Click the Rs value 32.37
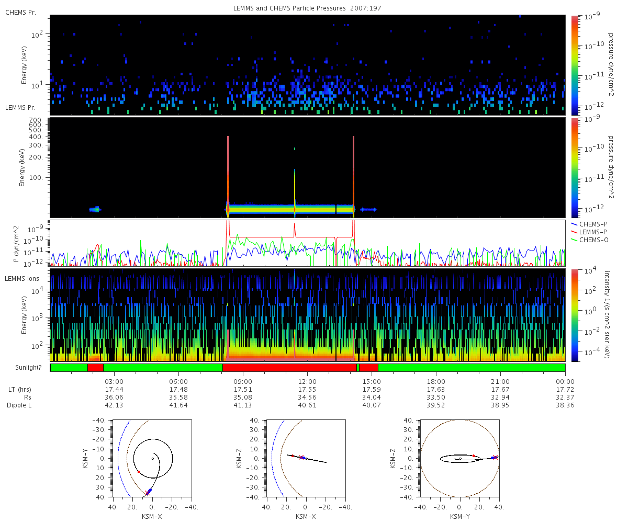Image resolution: width=628 pixels, height=523 pixels. 565,397
